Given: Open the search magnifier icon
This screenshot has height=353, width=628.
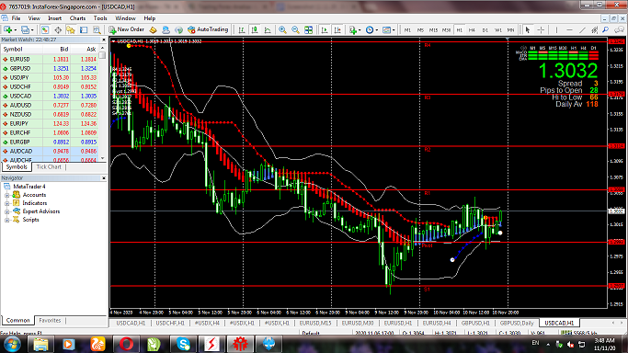Looking at the screenshot, I should 606,30.
